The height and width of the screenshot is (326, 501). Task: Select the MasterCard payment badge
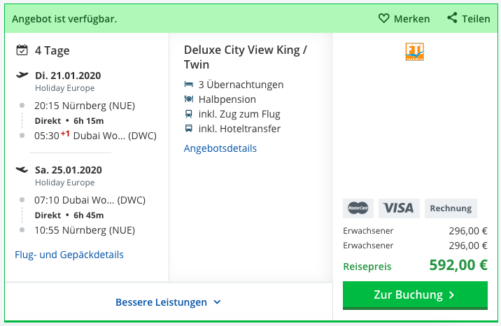pyautogui.click(x=358, y=208)
